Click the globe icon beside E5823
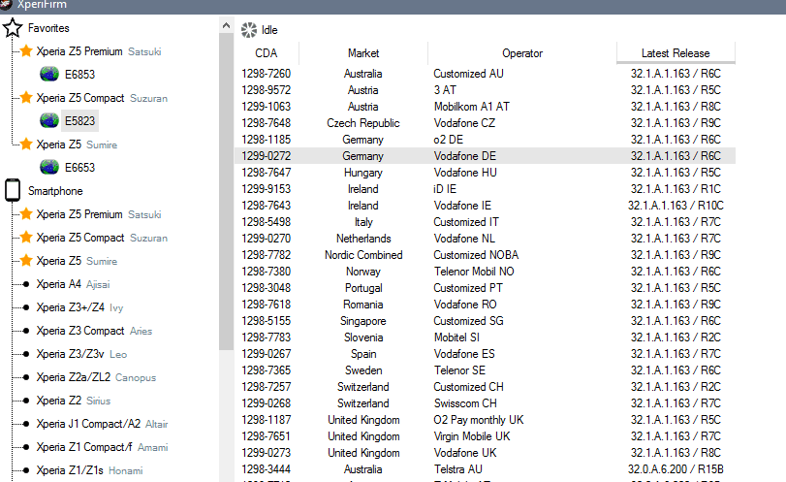 point(49,121)
